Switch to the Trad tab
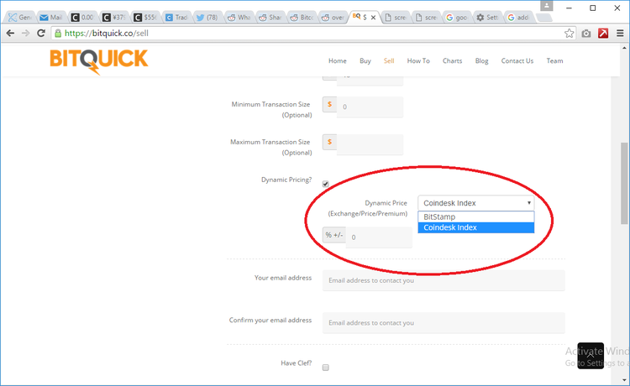This screenshot has width=630, height=386. pyautogui.click(x=176, y=18)
